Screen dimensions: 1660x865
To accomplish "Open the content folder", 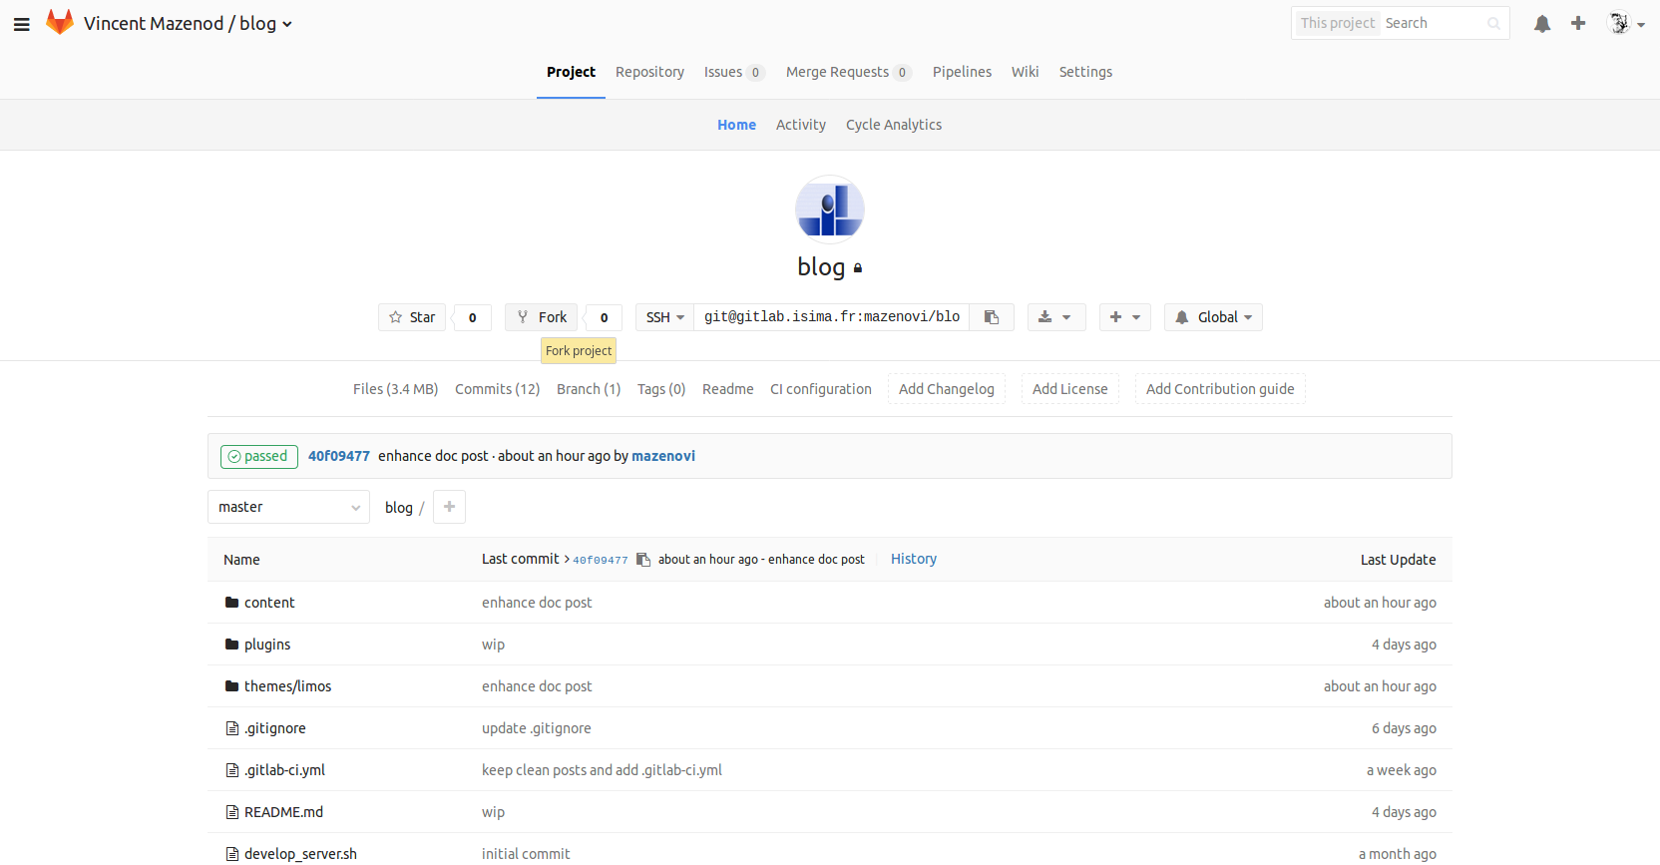I will tap(269, 603).
